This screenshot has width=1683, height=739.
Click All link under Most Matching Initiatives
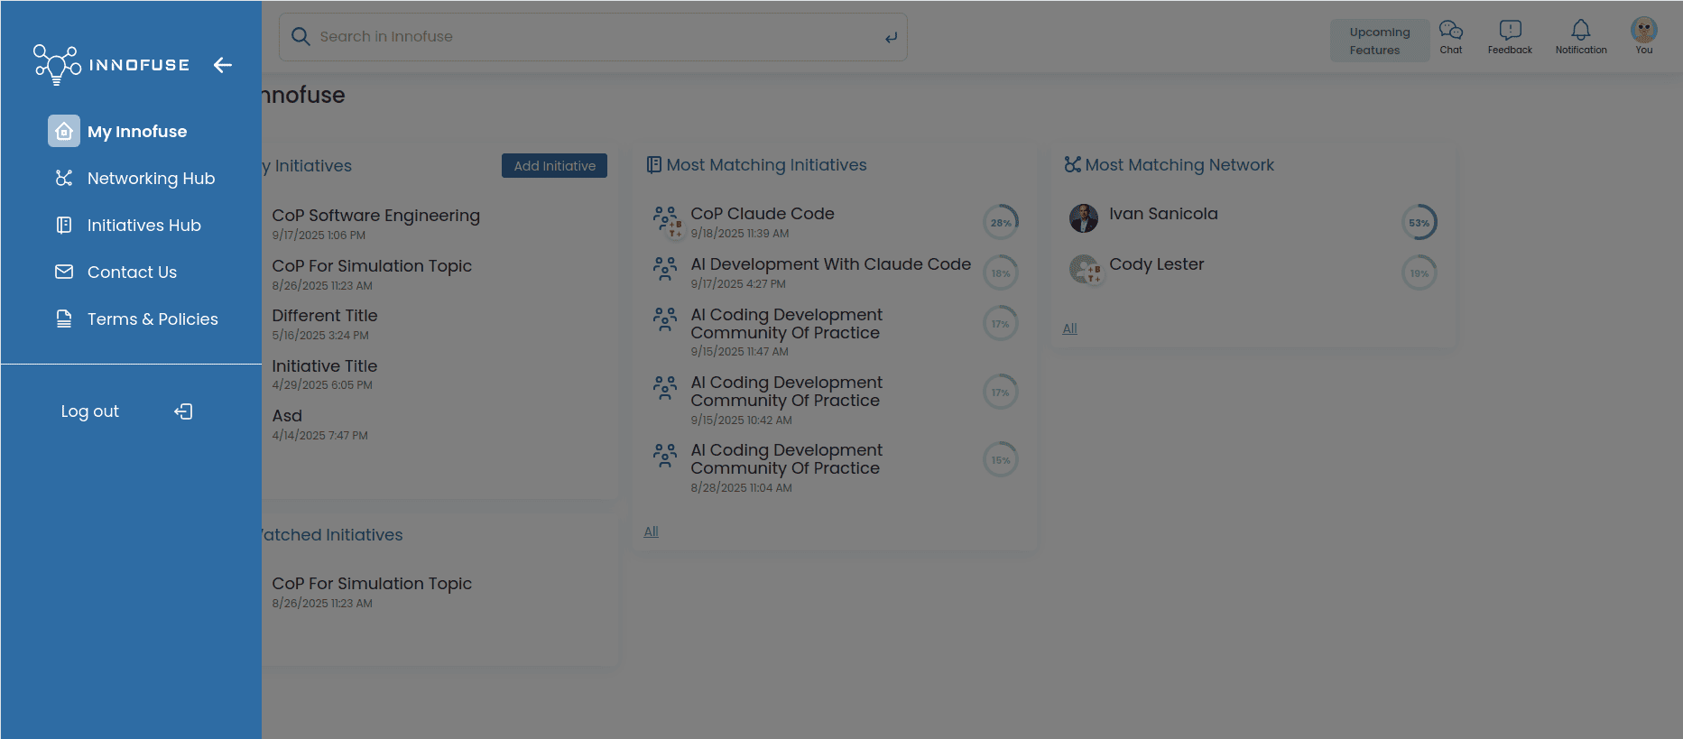[x=651, y=531]
